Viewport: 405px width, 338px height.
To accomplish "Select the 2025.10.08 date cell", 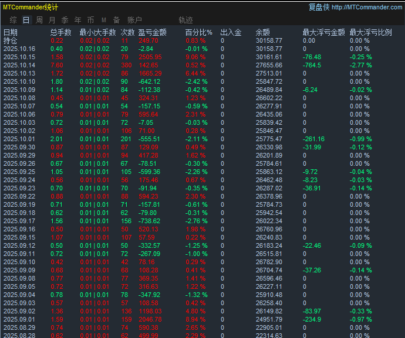I will click(19, 98).
